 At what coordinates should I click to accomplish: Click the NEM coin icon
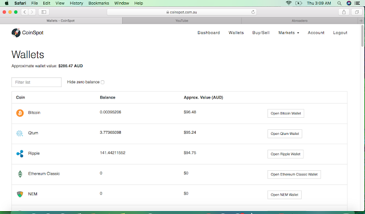20,194
